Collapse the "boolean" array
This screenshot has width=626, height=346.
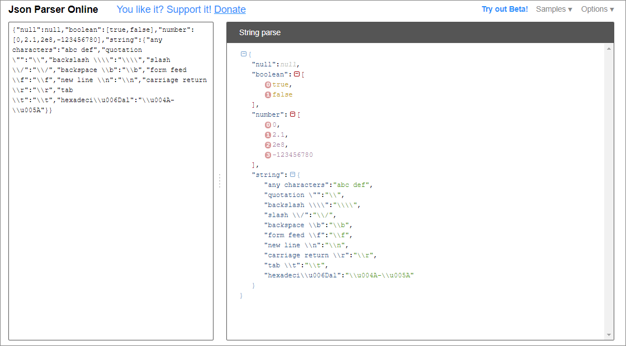pos(297,74)
